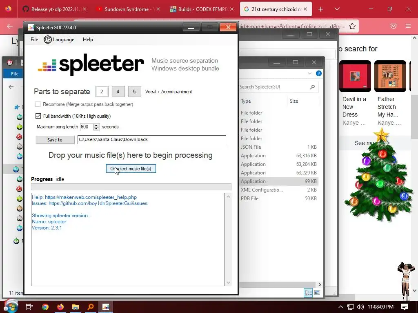
Task: Select the 63,316 KB Application row
Action: (279, 155)
